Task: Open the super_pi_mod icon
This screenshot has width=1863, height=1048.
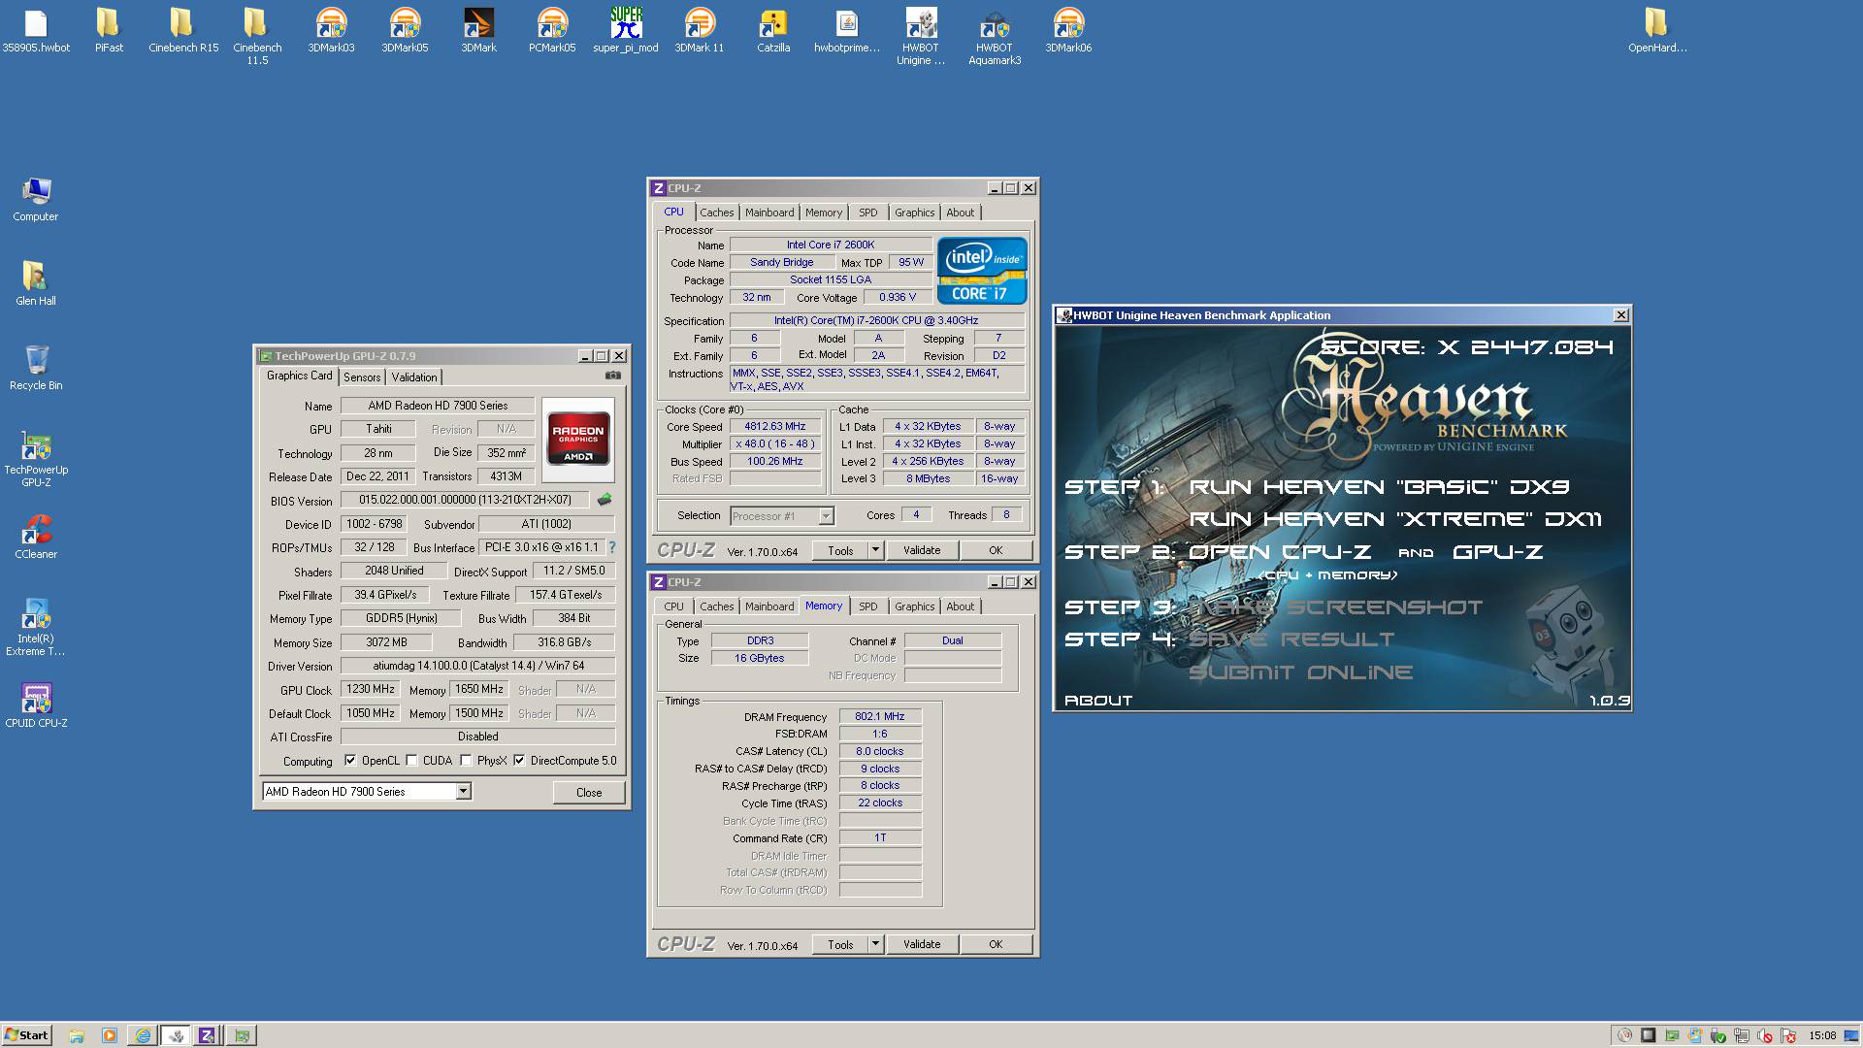Action: tap(626, 30)
